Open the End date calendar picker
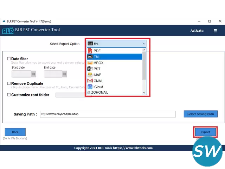 65,74
